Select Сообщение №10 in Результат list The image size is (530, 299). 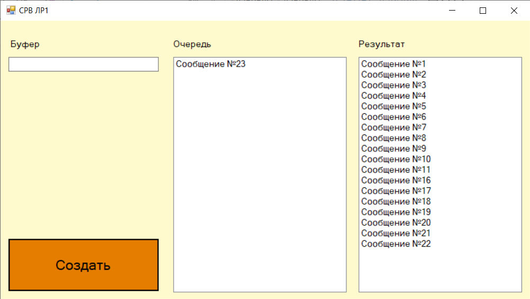440,159
